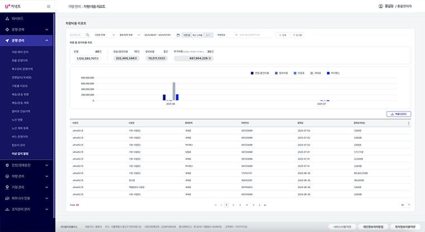Open the three-dot column options in table header

point(408,123)
